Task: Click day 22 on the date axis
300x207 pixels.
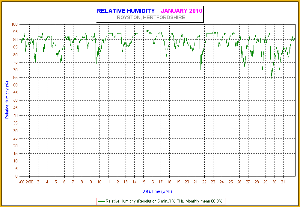Action: [204, 182]
